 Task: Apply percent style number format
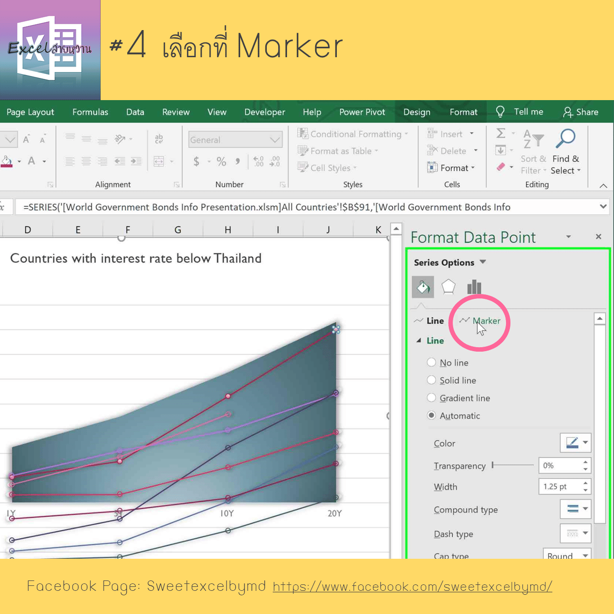click(x=221, y=161)
